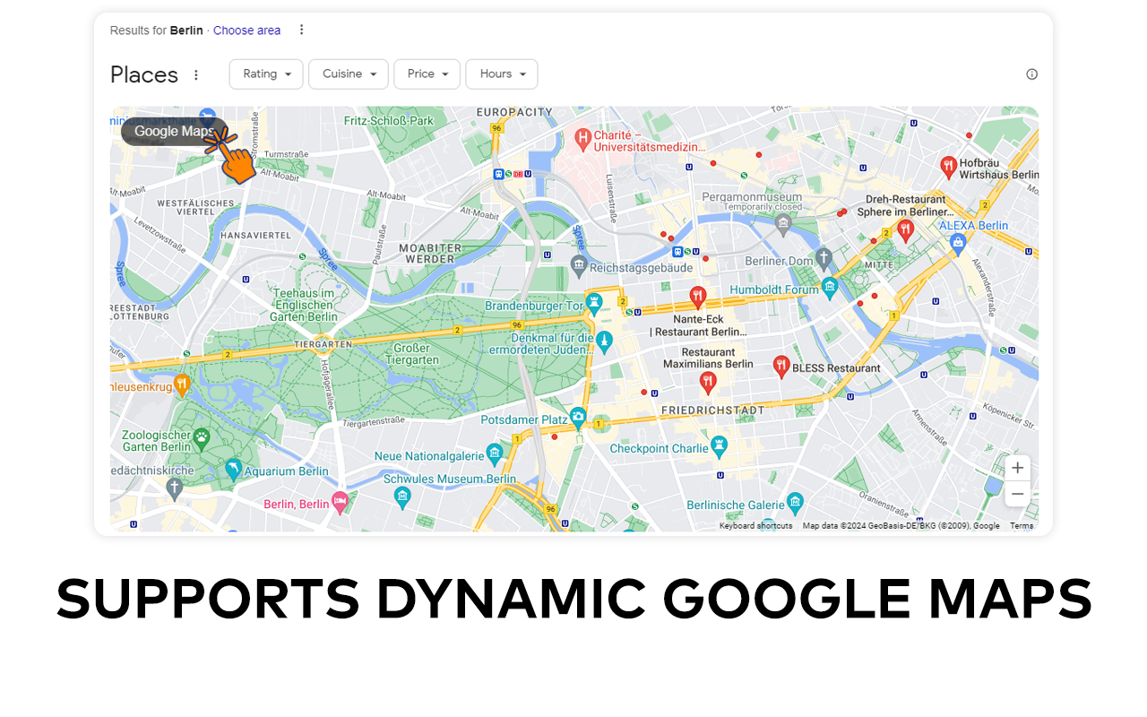Click the Zoologischer Garten Berlin paw pin
The width and height of the screenshot is (1147, 717).
click(203, 438)
